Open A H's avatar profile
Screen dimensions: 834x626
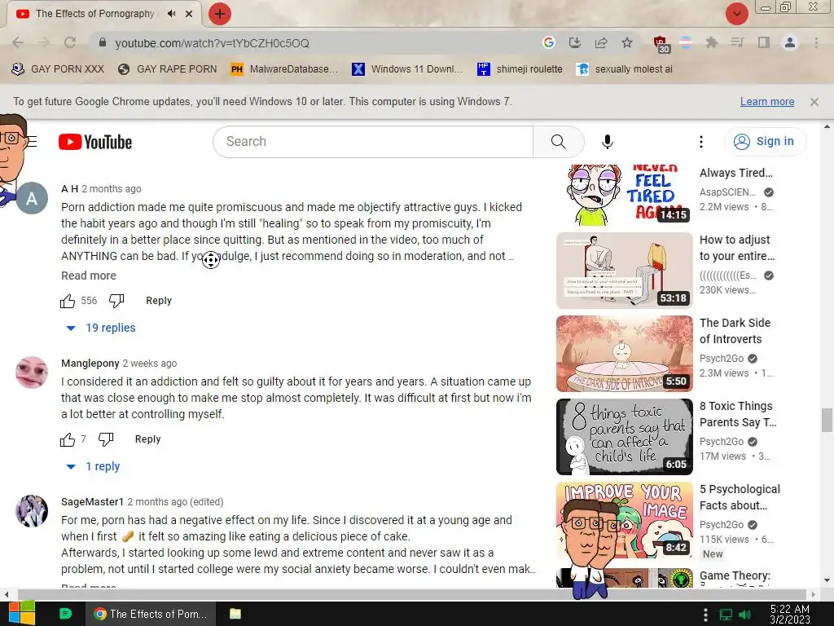32,199
